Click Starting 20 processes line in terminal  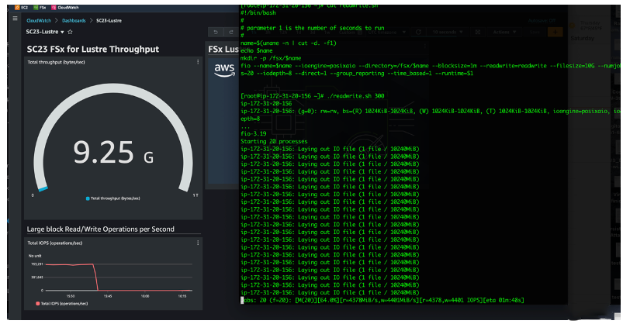[x=274, y=141]
